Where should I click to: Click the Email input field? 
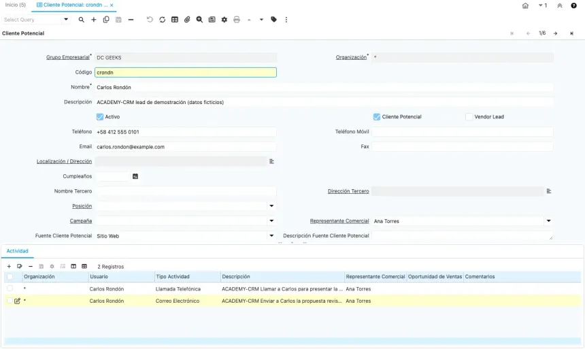pos(186,147)
